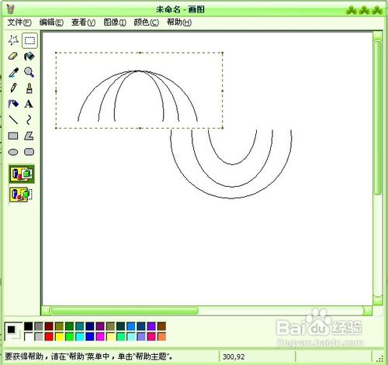Click the Paint application icon in title bar
This screenshot has height=365, width=388.
[x=10, y=9]
